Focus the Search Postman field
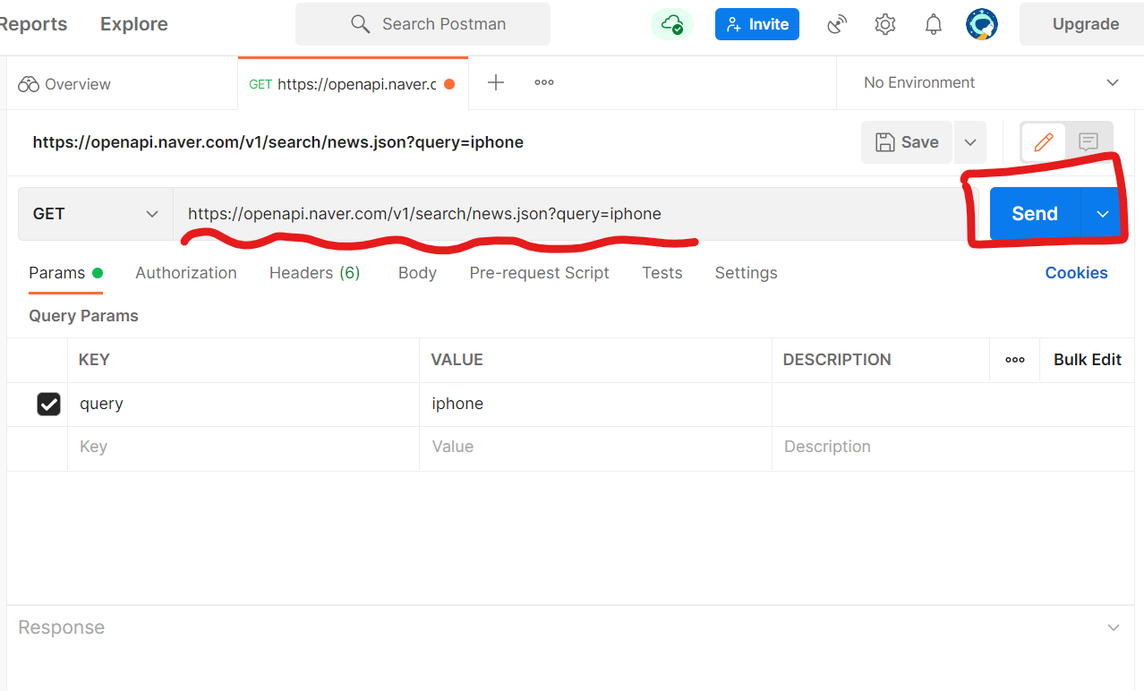 [x=423, y=24]
